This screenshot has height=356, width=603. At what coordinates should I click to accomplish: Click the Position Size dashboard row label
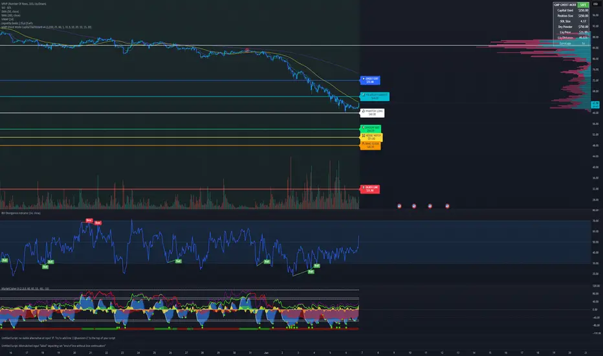(x=565, y=16)
